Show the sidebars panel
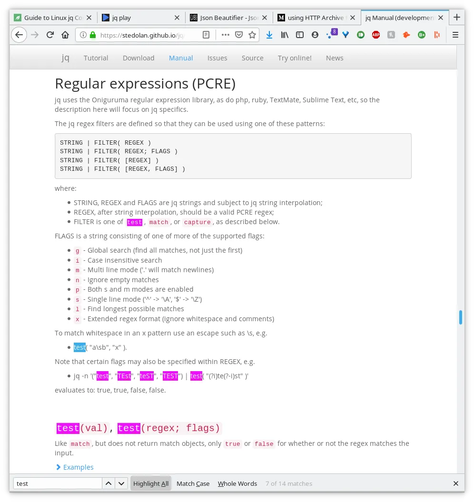The width and height of the screenshot is (474, 502). click(x=300, y=35)
